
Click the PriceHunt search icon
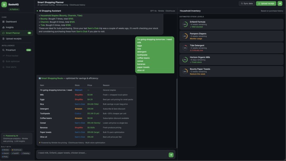(x=3, y=50)
